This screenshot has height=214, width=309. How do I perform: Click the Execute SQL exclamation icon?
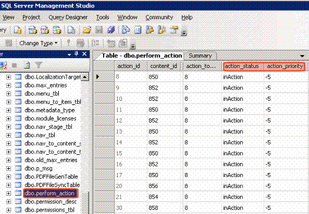(68, 43)
